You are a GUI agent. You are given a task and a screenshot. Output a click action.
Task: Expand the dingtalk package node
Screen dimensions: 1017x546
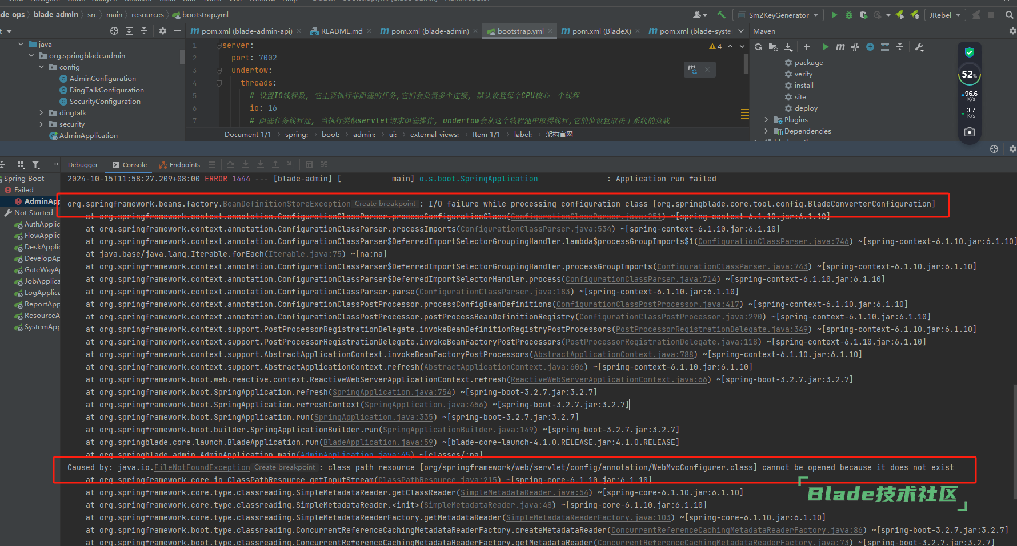click(x=42, y=112)
